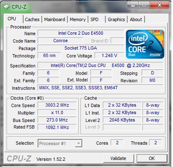Click the processor Name field showing E4500
Image resolution: width=173 pixels, height=167 pixels.
[81, 33]
